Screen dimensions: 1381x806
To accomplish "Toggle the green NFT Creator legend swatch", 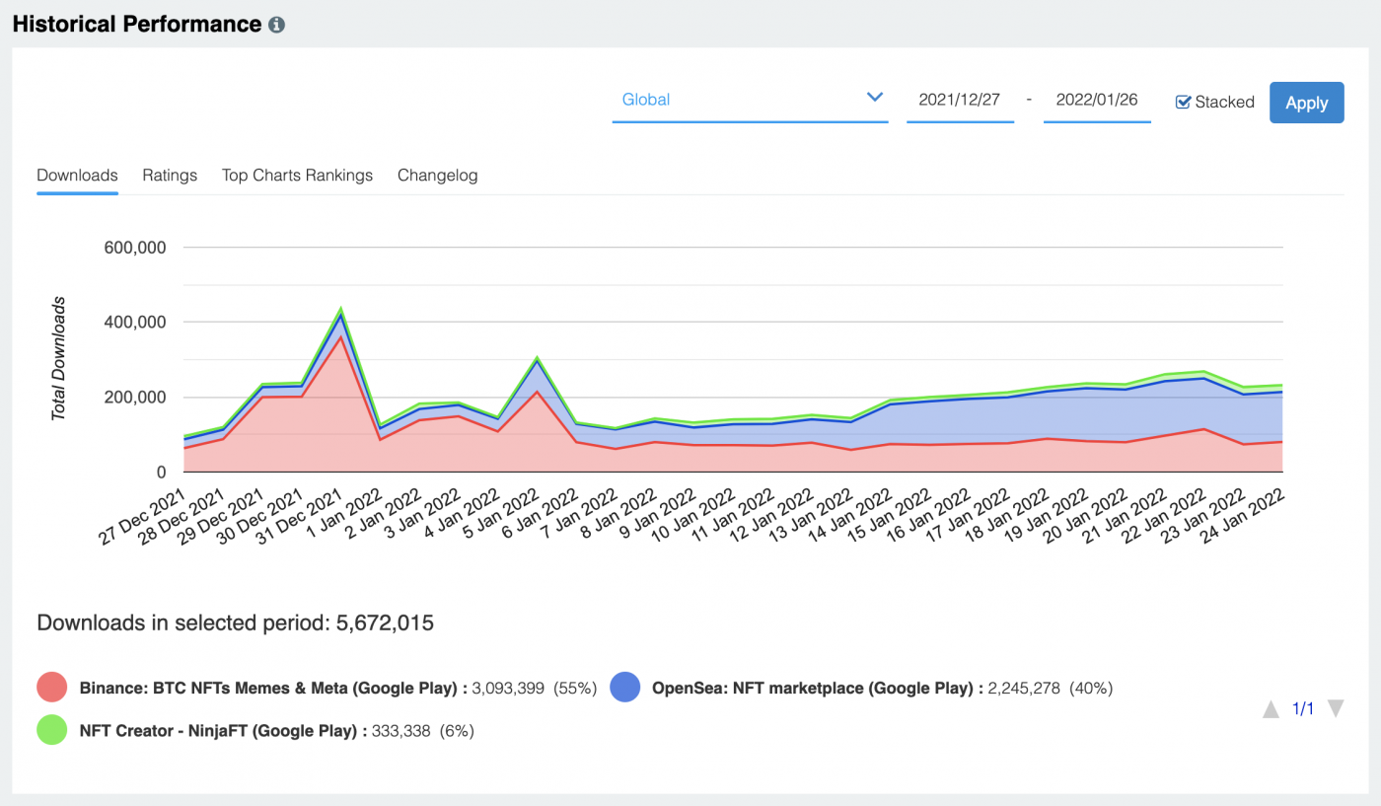I will pyautogui.click(x=51, y=730).
